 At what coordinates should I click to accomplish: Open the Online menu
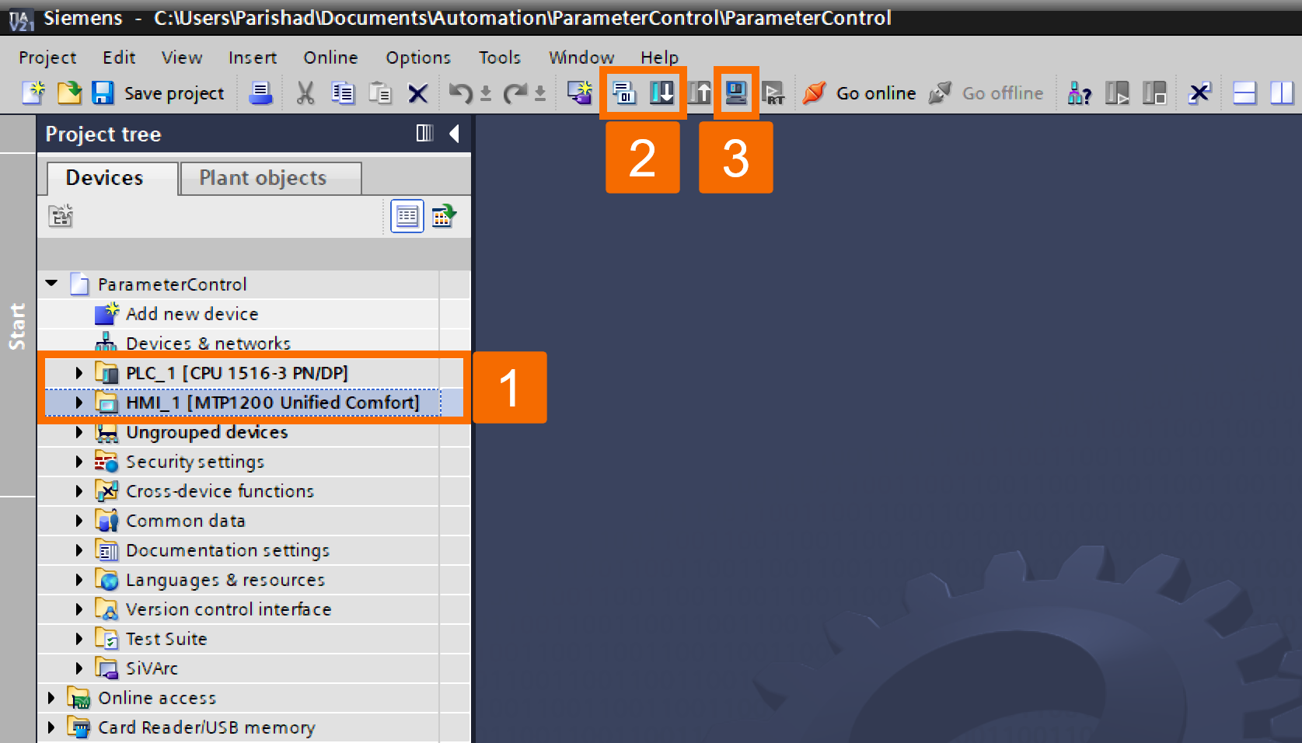330,58
